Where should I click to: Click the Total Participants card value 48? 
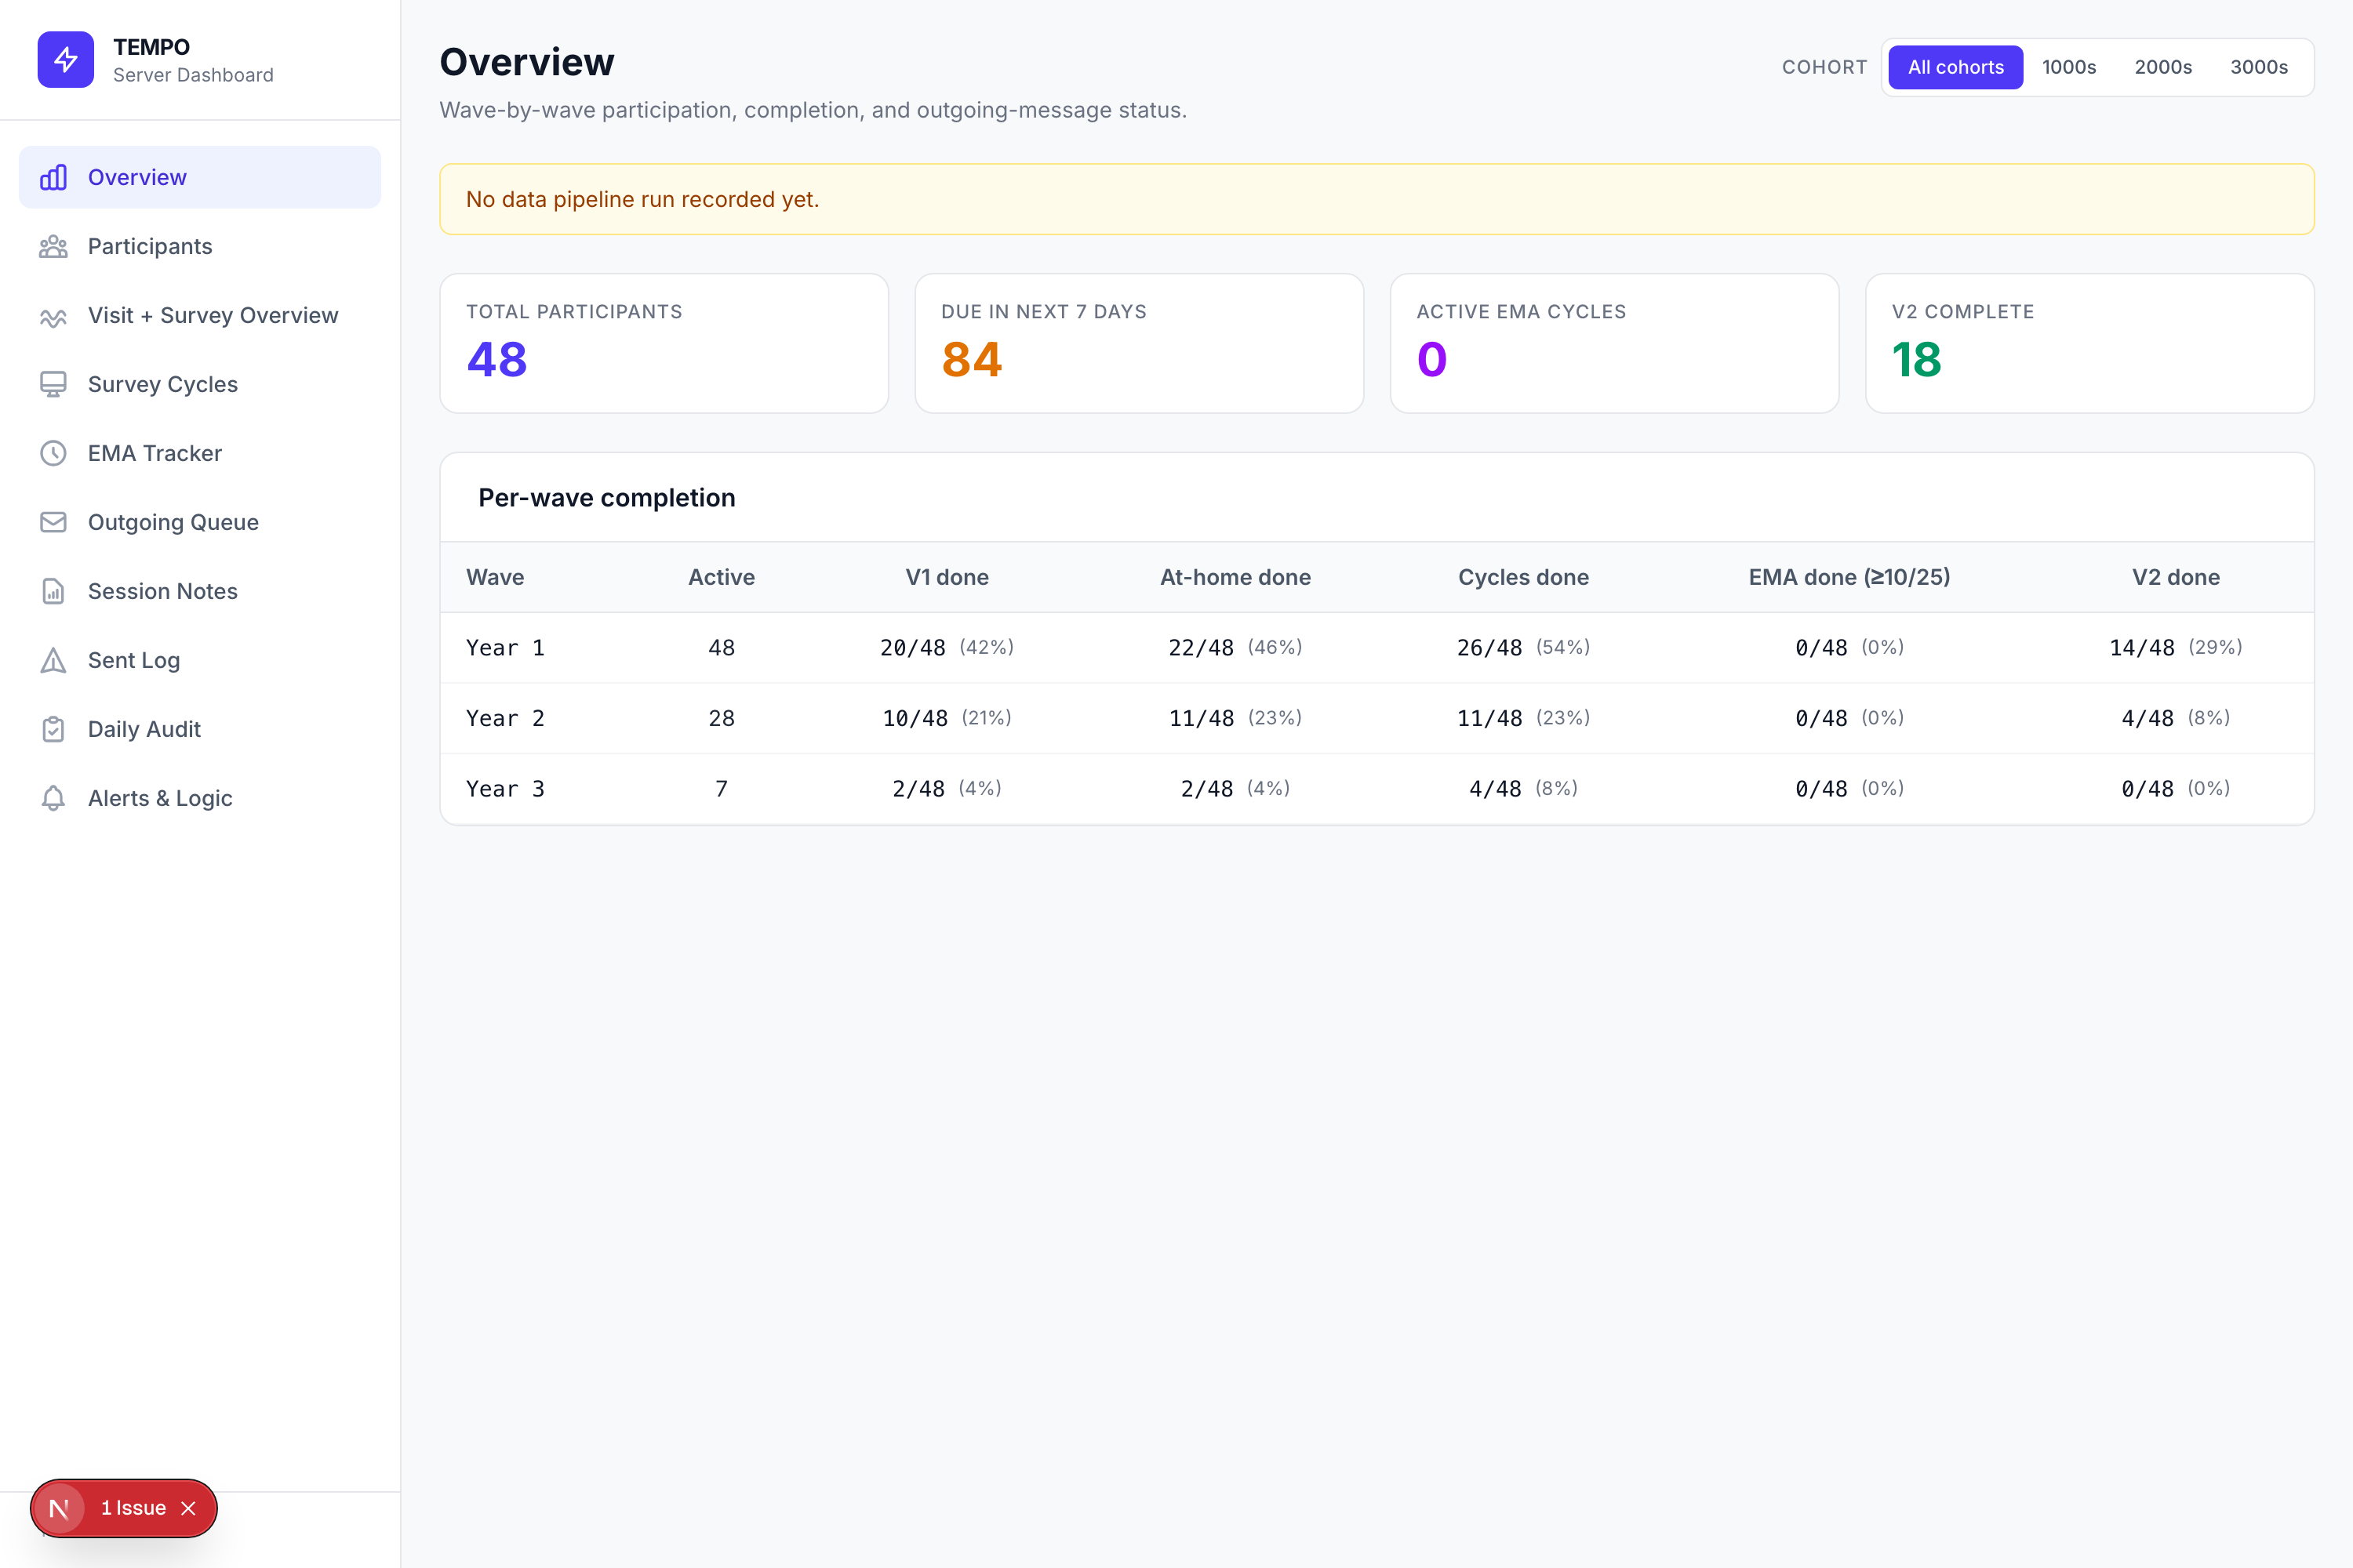point(497,360)
